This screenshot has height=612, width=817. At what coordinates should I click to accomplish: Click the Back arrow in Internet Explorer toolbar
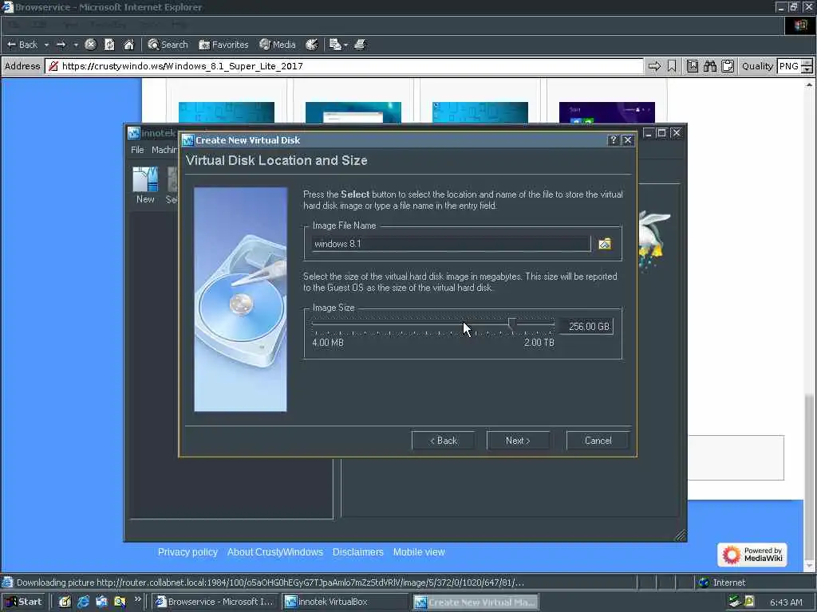click(x=22, y=45)
